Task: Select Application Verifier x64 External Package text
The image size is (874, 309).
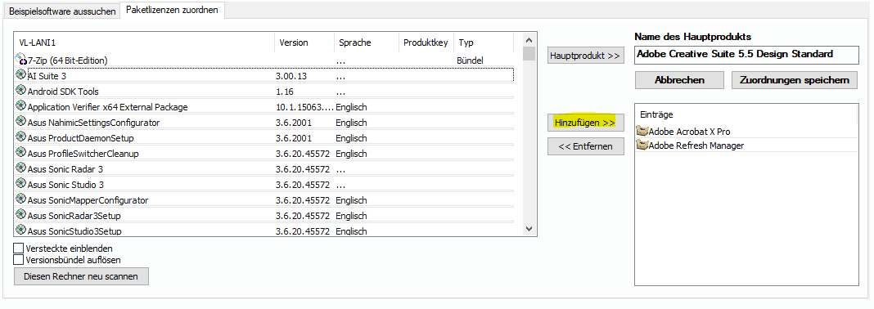Action: pos(107,107)
